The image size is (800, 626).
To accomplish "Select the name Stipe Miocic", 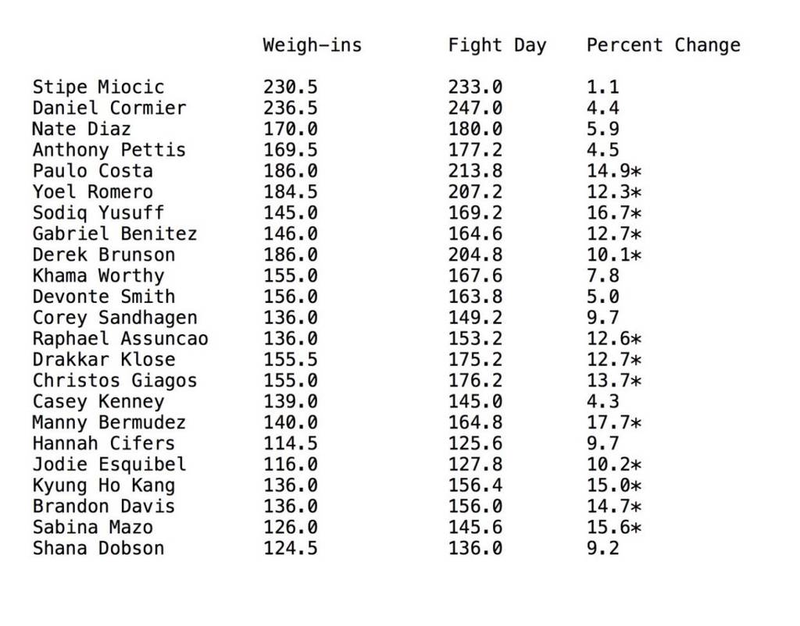I will [98, 87].
